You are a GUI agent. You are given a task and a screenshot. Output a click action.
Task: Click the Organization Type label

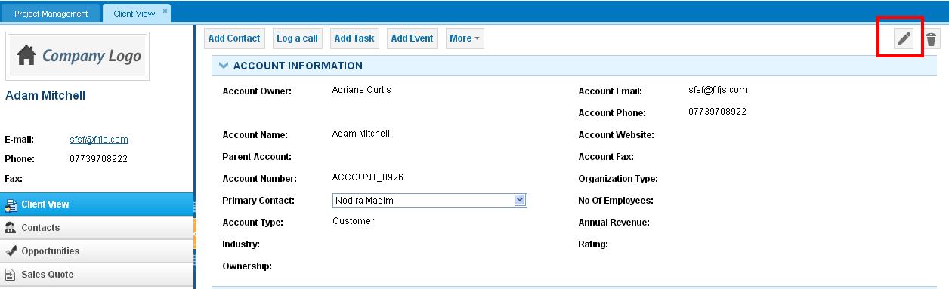[x=618, y=179]
